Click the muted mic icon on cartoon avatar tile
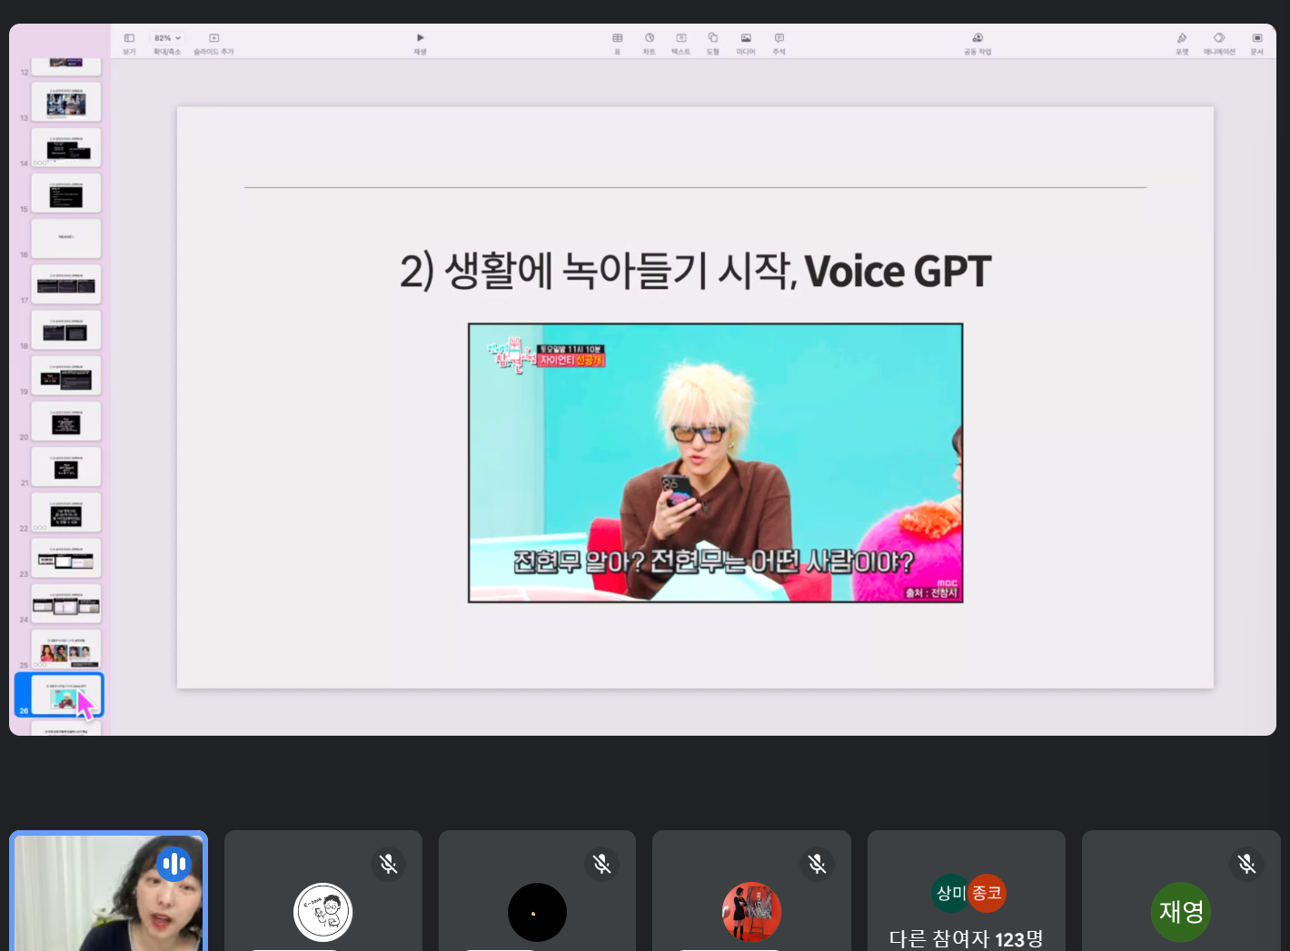Image resolution: width=1290 pixels, height=951 pixels. pyautogui.click(x=388, y=864)
